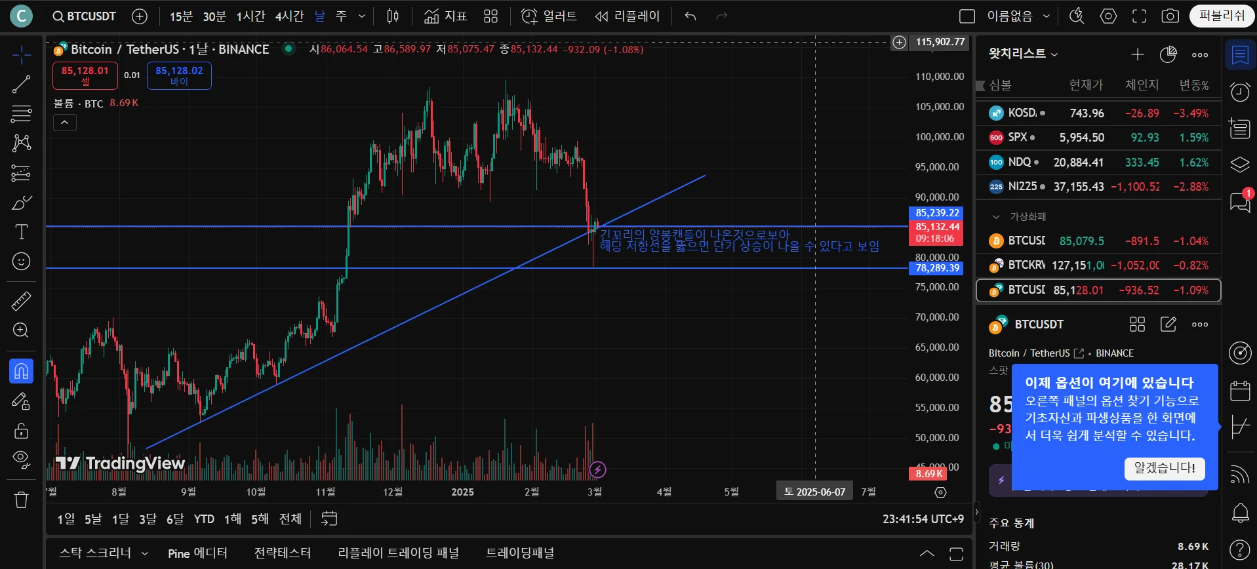Image resolution: width=1257 pixels, height=569 pixels.
Task: Open chart settings hexagon icon
Action: 1108,16
